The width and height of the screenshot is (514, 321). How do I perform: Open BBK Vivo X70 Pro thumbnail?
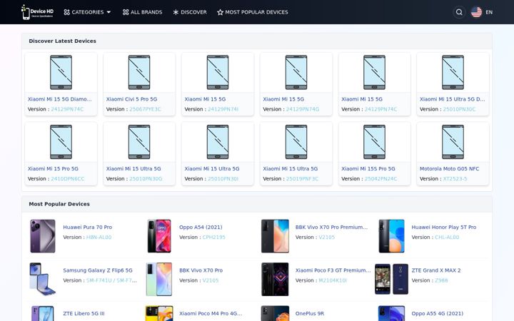[159, 280]
